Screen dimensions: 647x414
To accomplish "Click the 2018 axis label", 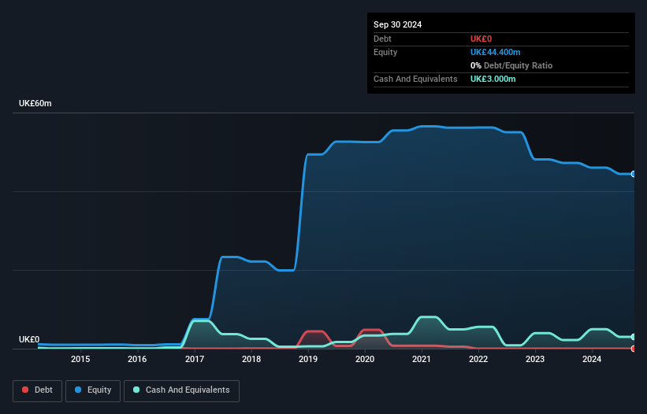I will click(x=251, y=359).
